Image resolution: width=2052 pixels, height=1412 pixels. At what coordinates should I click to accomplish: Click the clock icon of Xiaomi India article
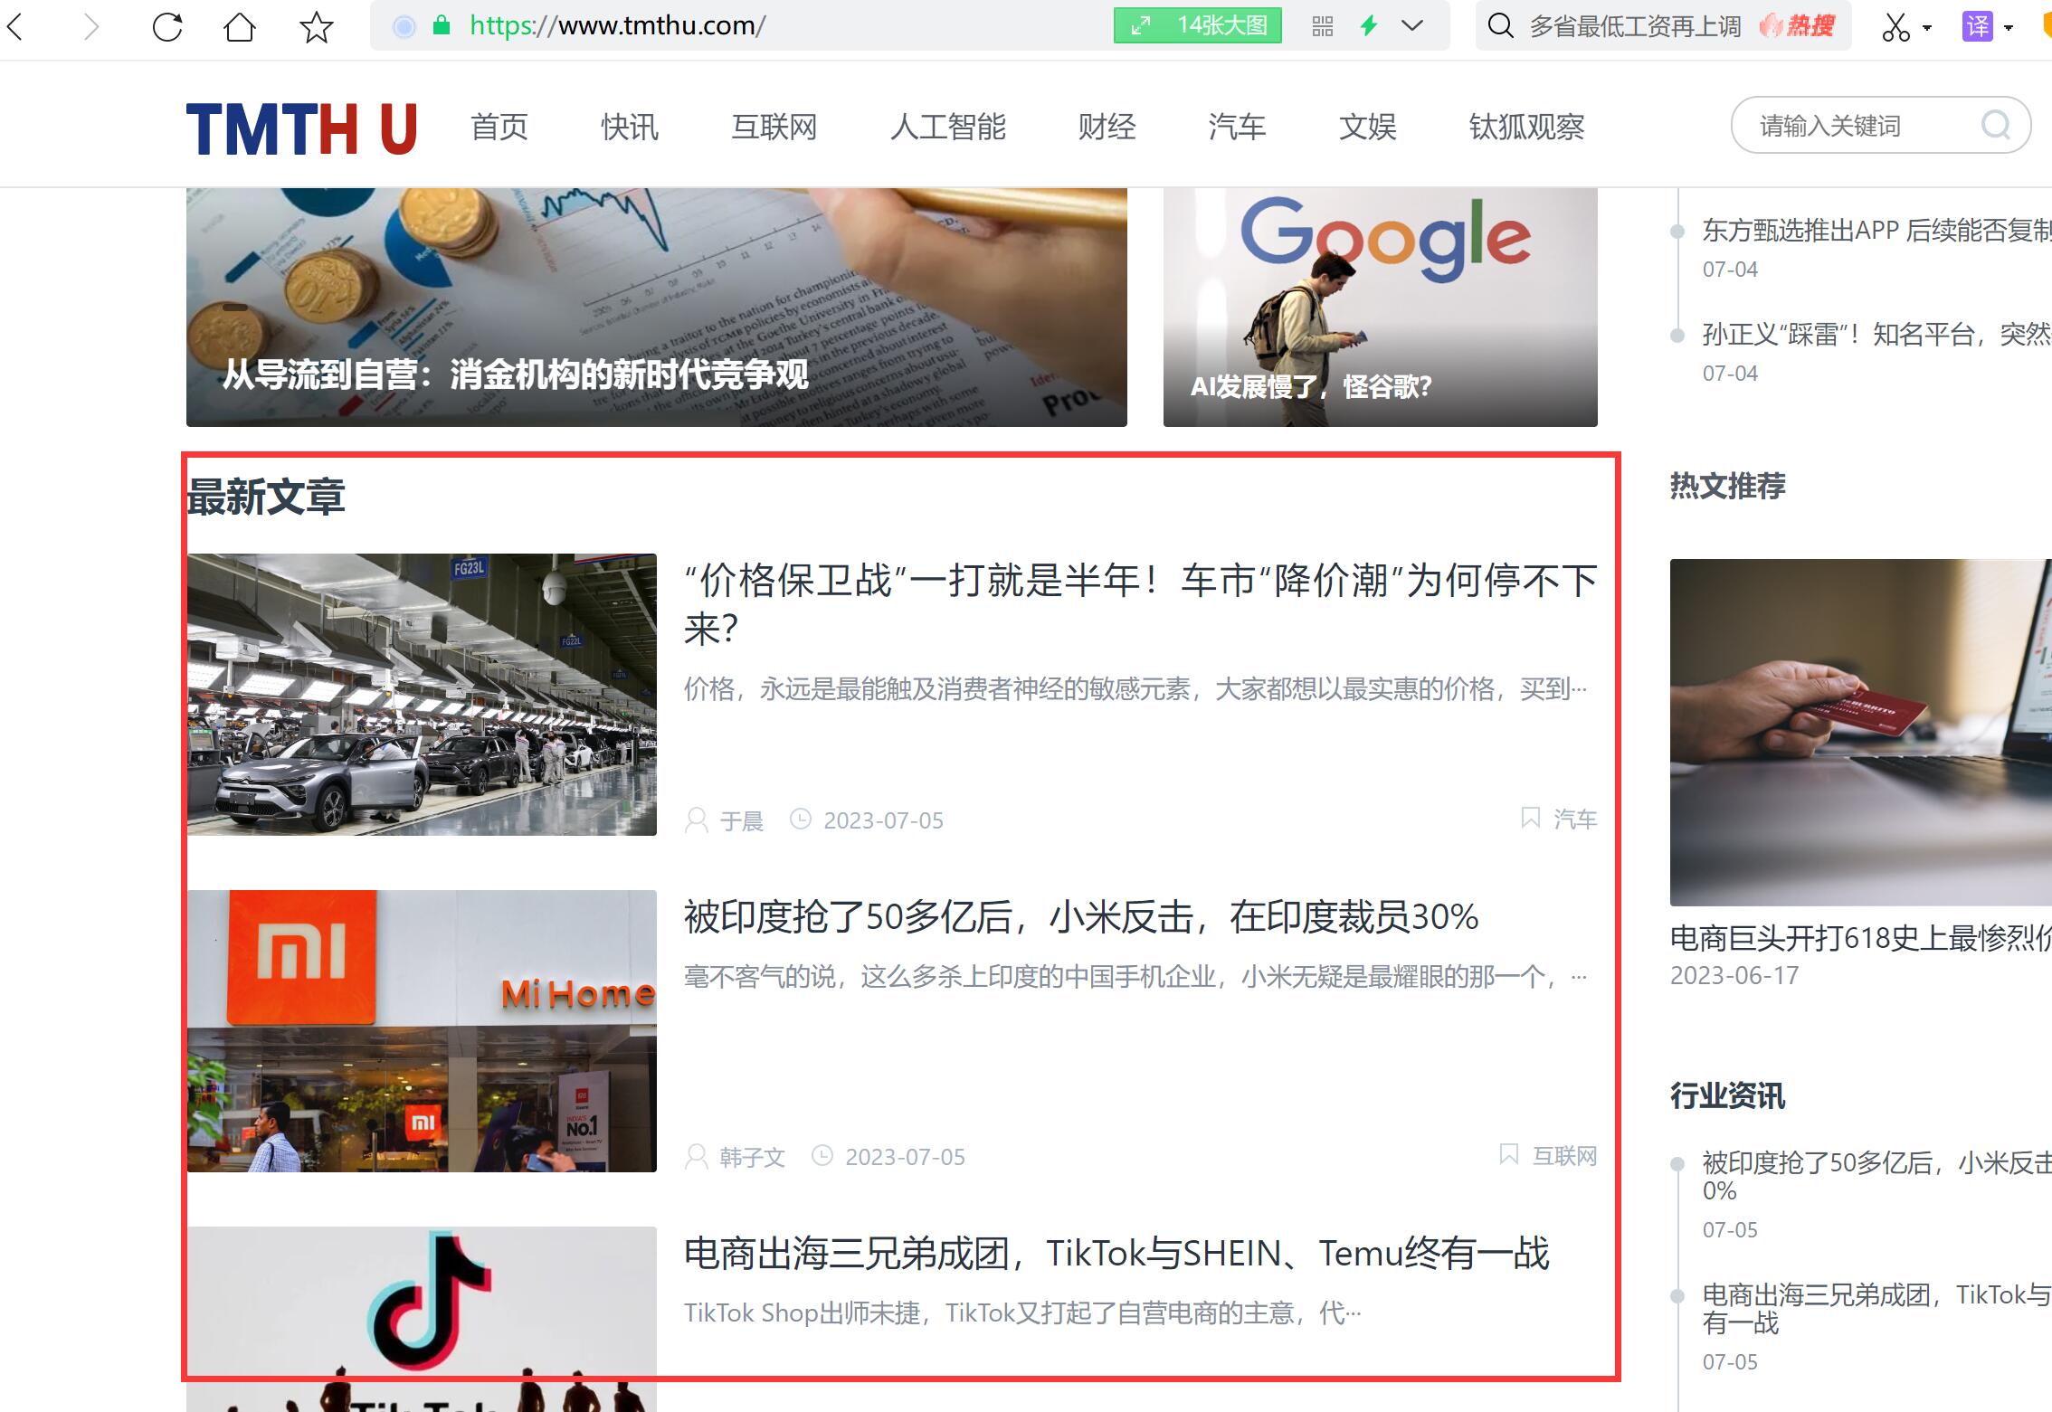click(822, 1155)
